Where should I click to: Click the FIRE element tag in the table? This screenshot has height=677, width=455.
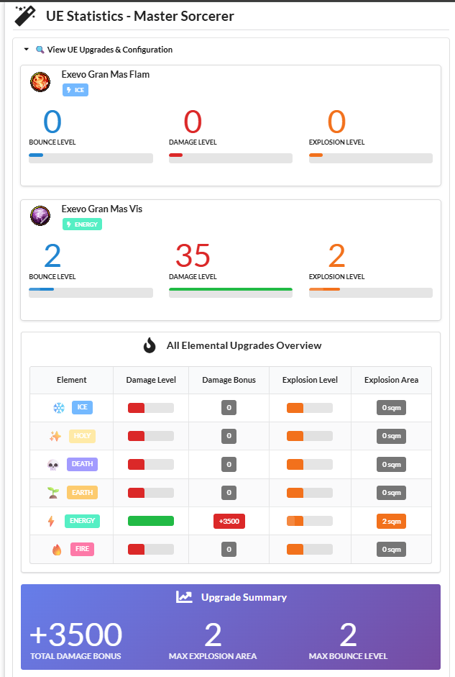point(82,549)
